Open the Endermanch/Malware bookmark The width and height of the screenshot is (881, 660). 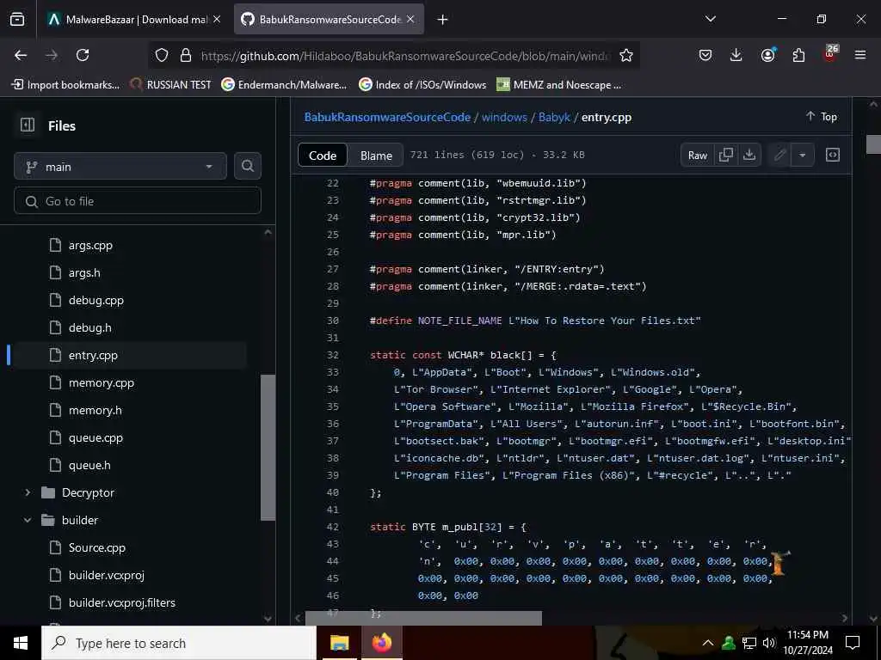click(284, 85)
